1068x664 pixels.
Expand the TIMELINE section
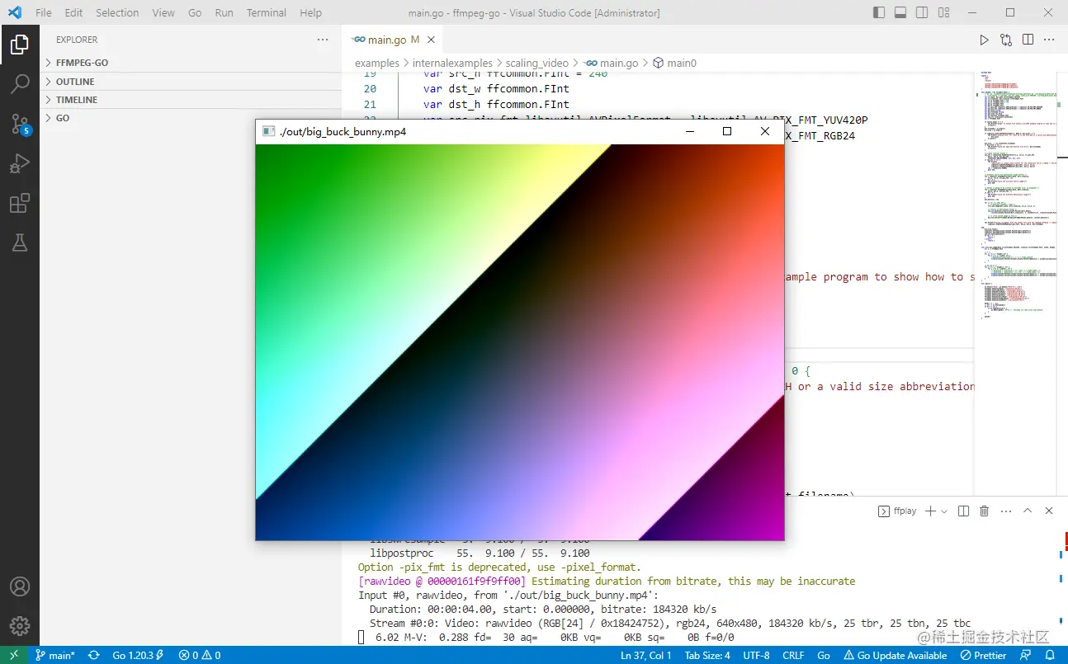(191, 100)
